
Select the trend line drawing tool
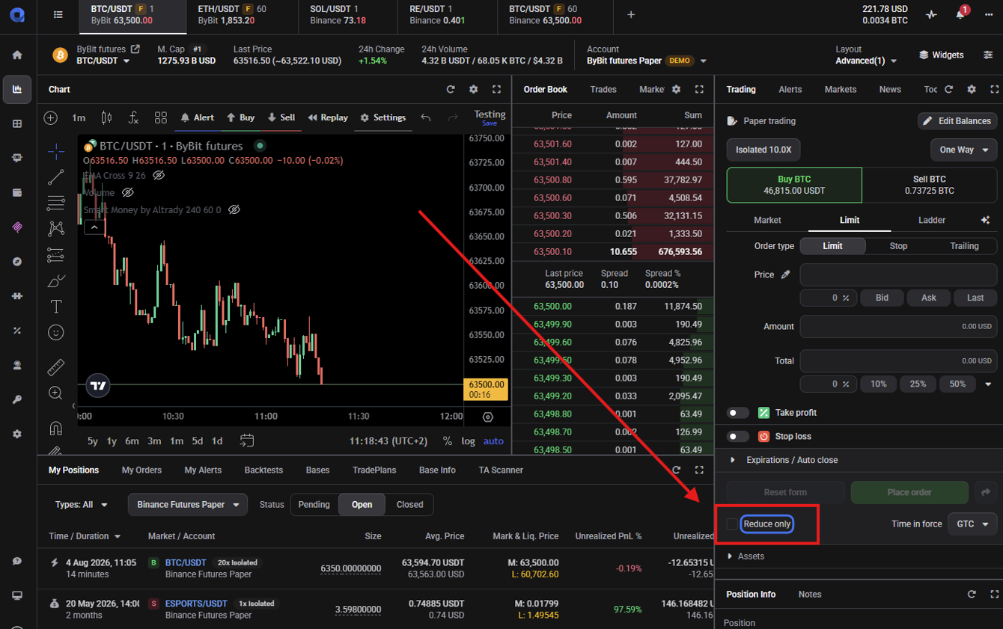pyautogui.click(x=56, y=177)
